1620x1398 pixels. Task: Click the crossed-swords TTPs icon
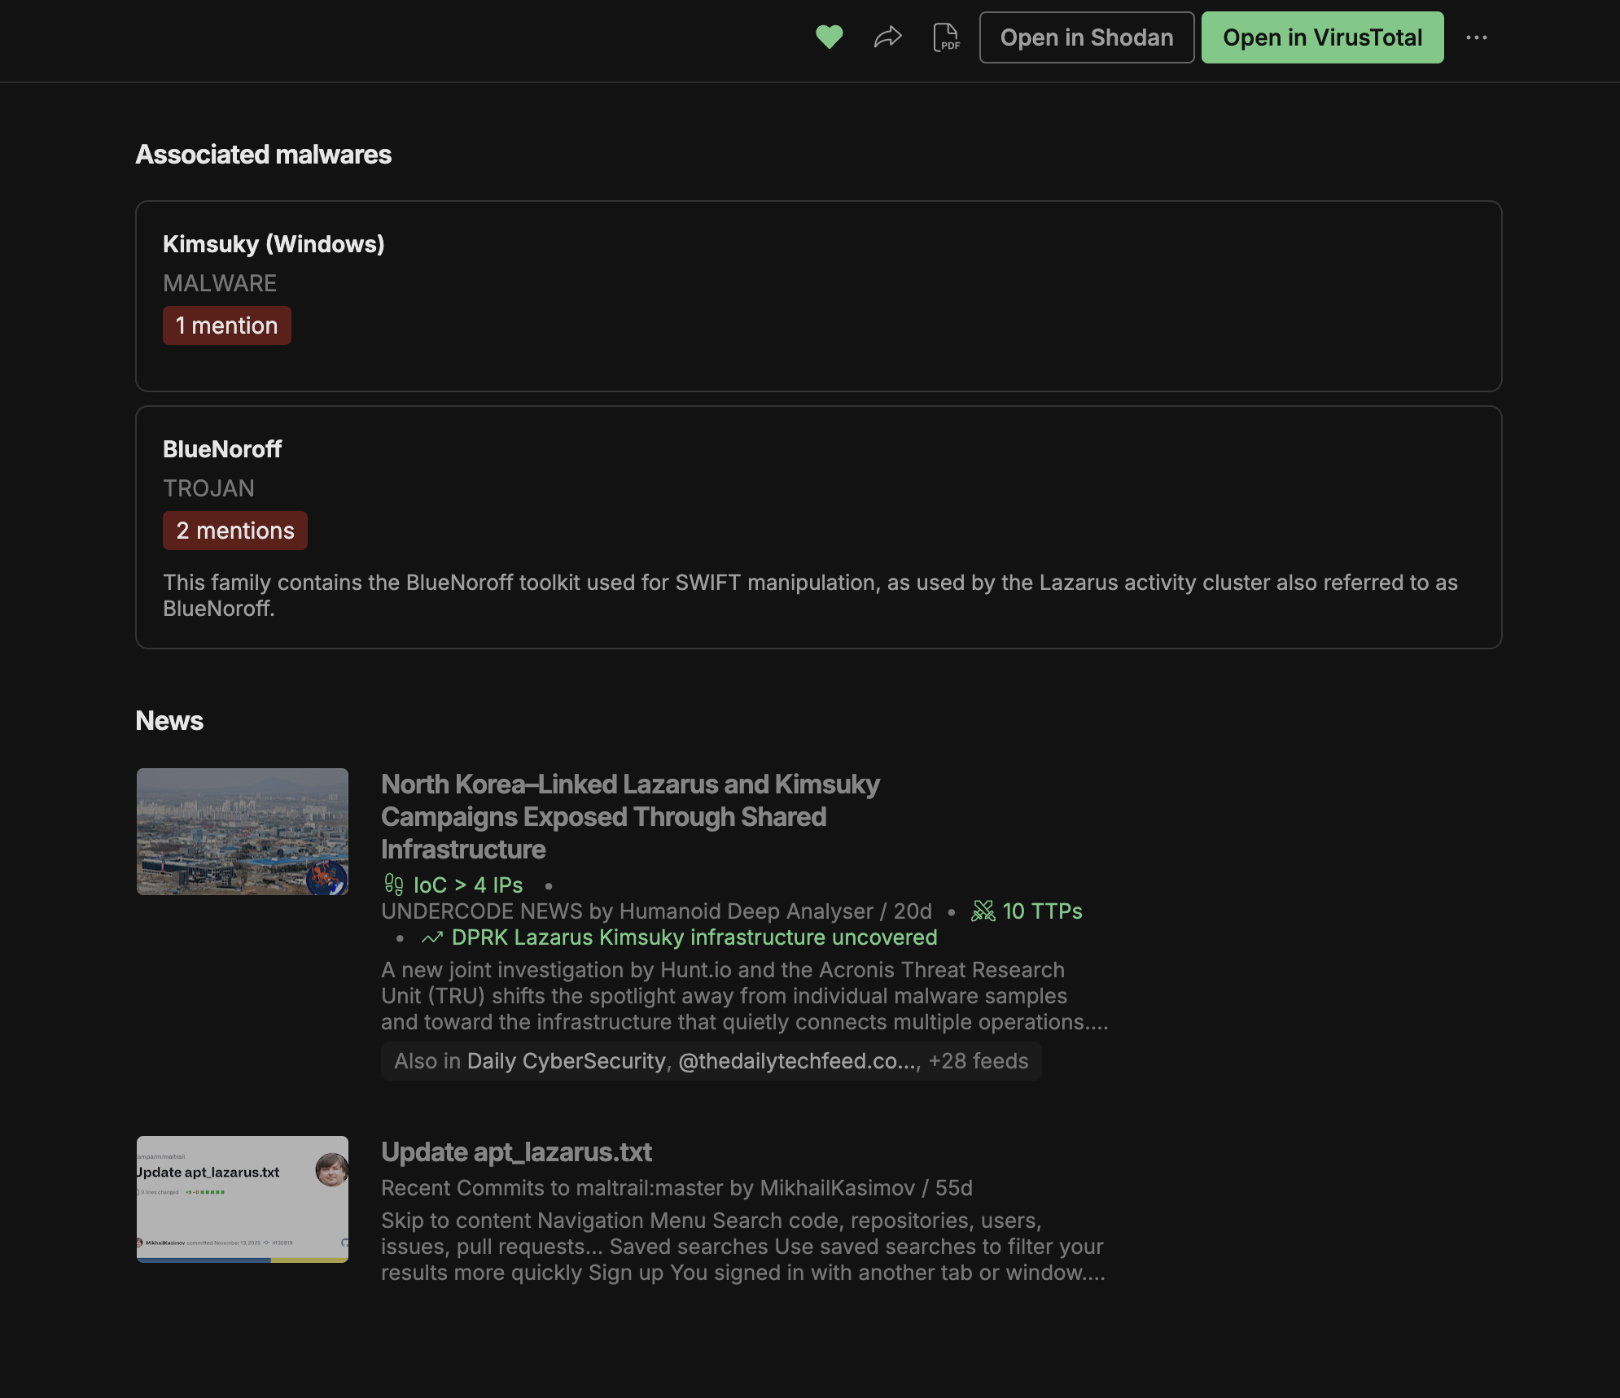pos(983,911)
